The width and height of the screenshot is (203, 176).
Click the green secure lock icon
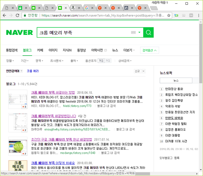tap(25, 16)
